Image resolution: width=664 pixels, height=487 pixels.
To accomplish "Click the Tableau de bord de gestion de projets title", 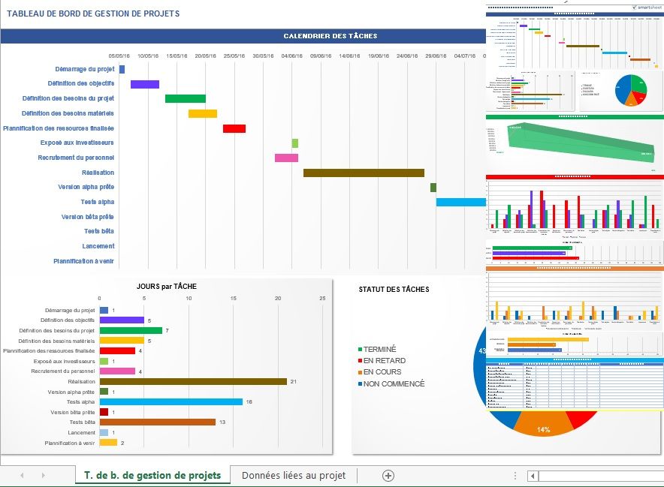I will point(93,14).
